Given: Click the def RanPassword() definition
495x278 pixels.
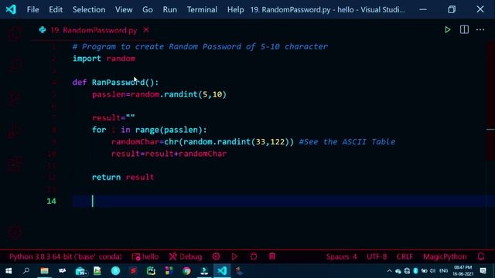Looking at the screenshot, I should pyautogui.click(x=115, y=83).
